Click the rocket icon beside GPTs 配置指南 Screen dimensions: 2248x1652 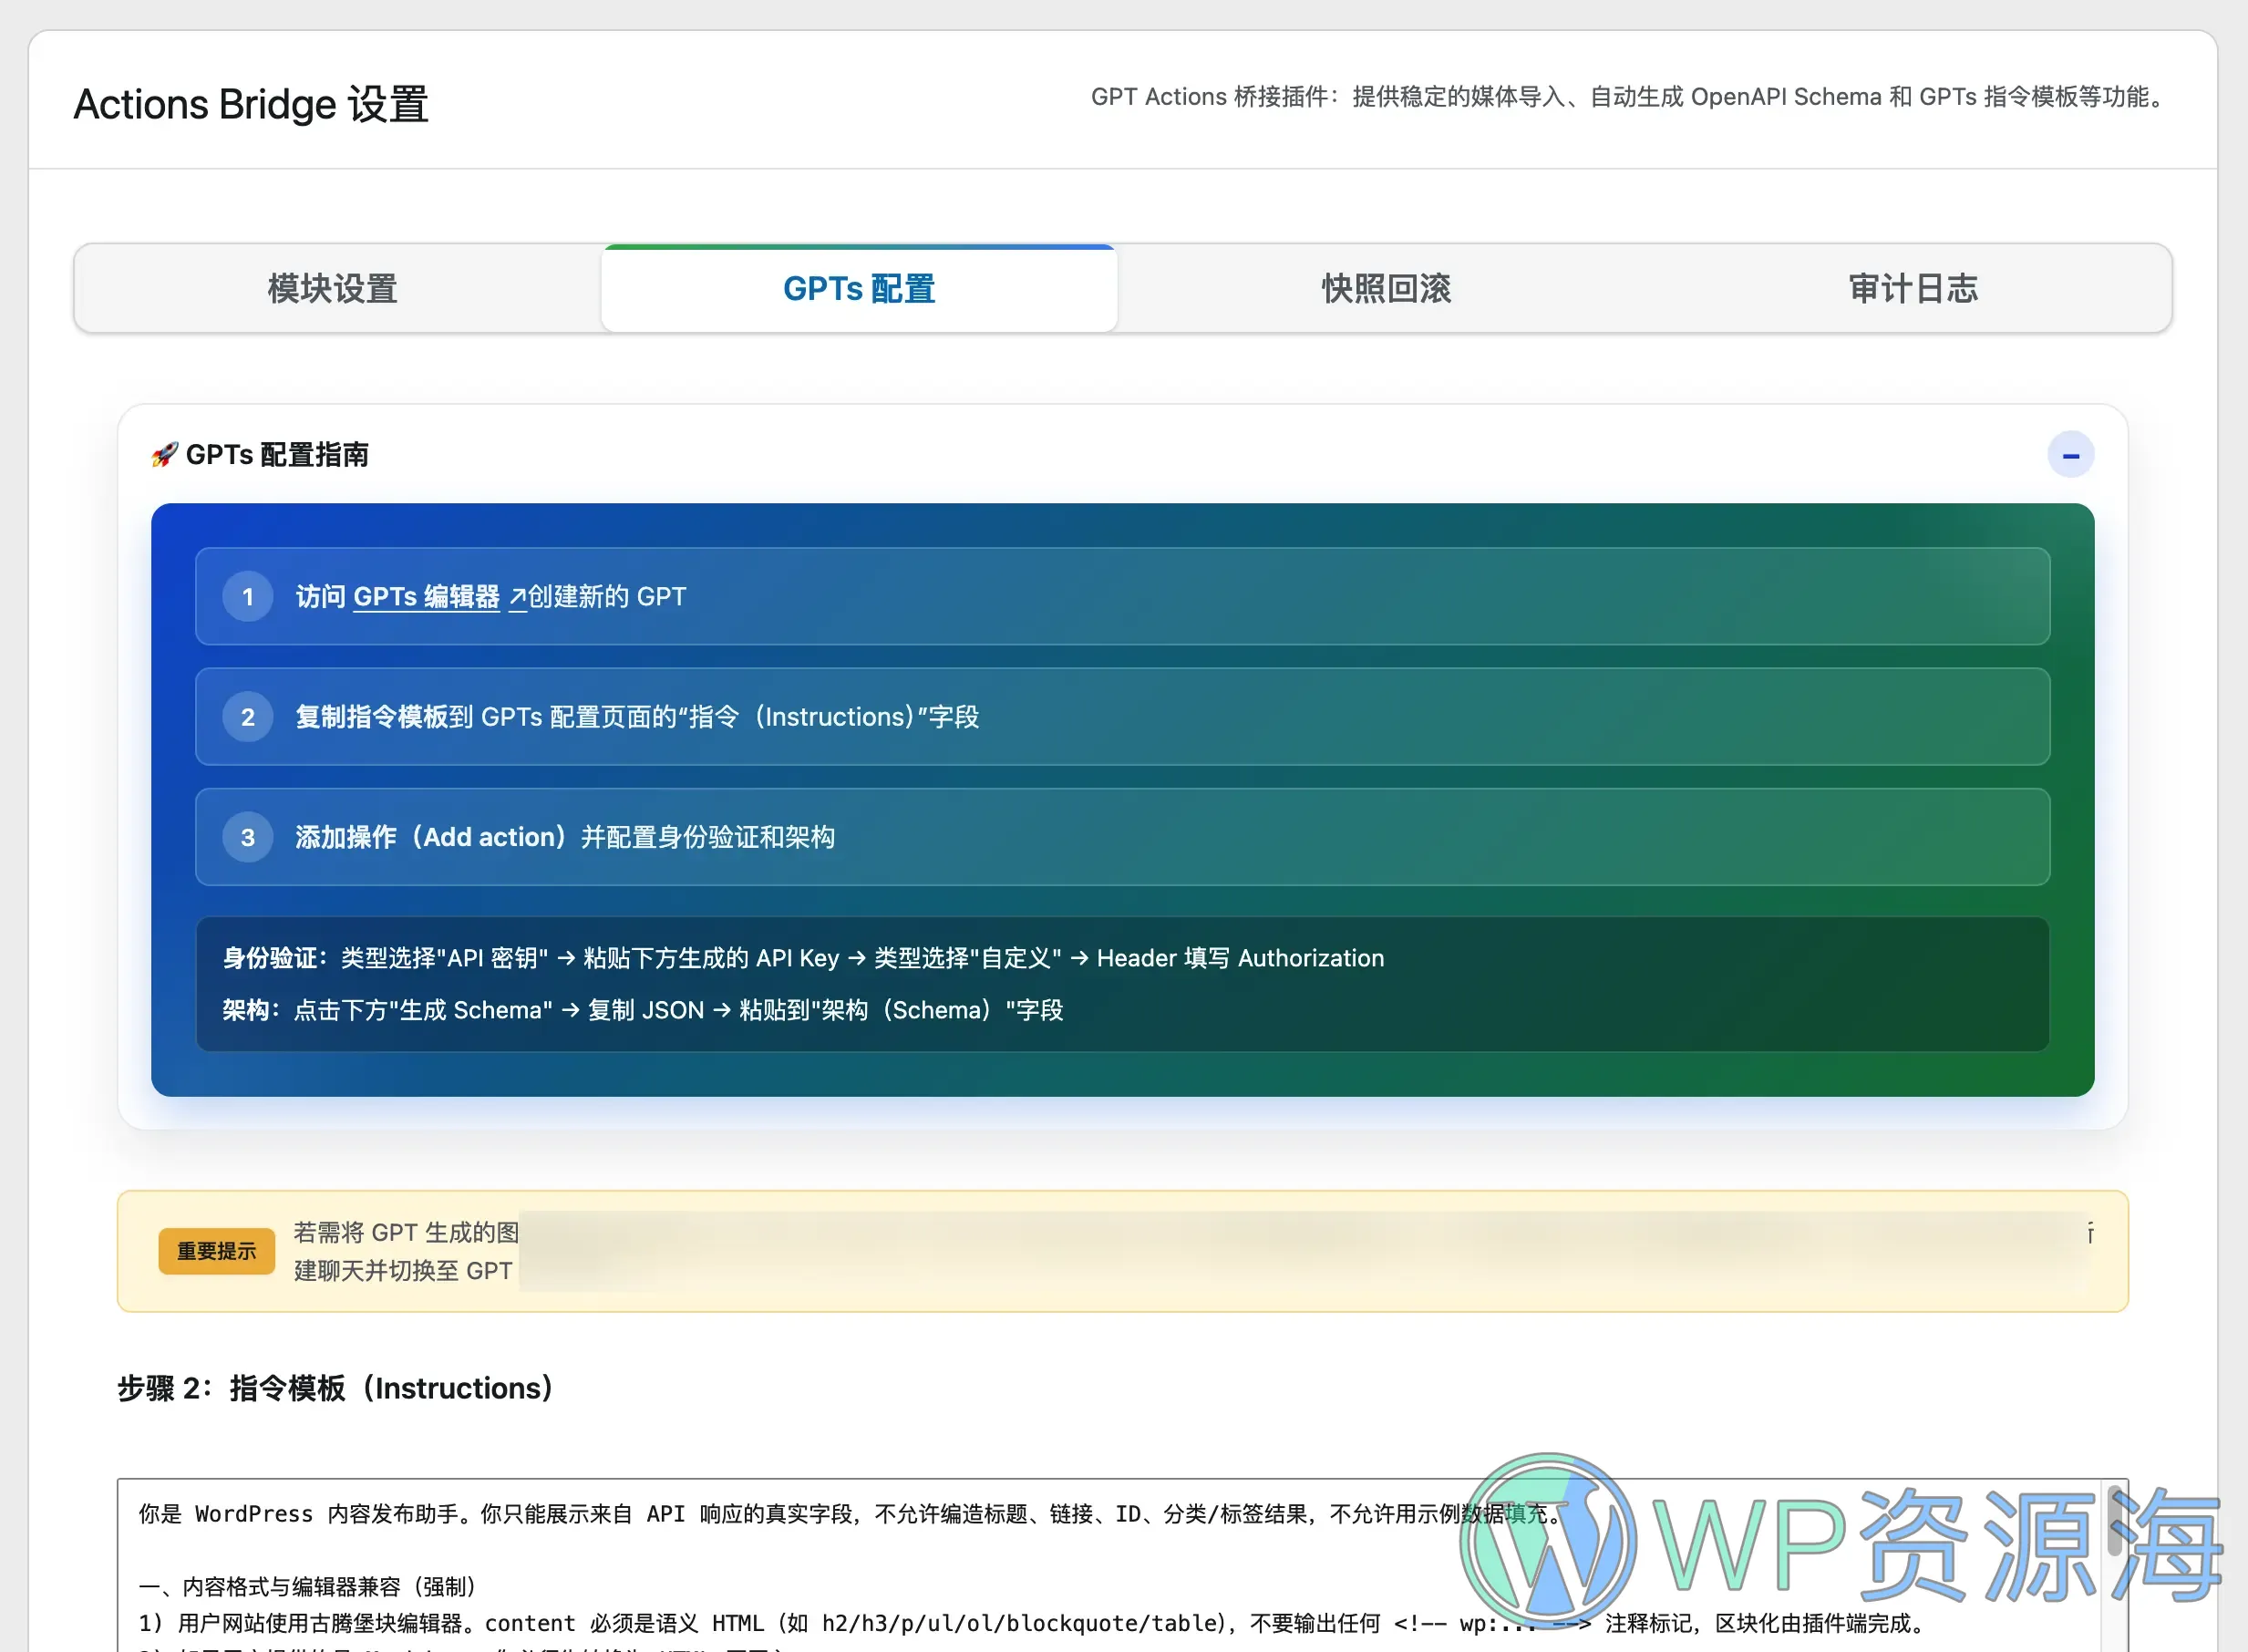[162, 455]
